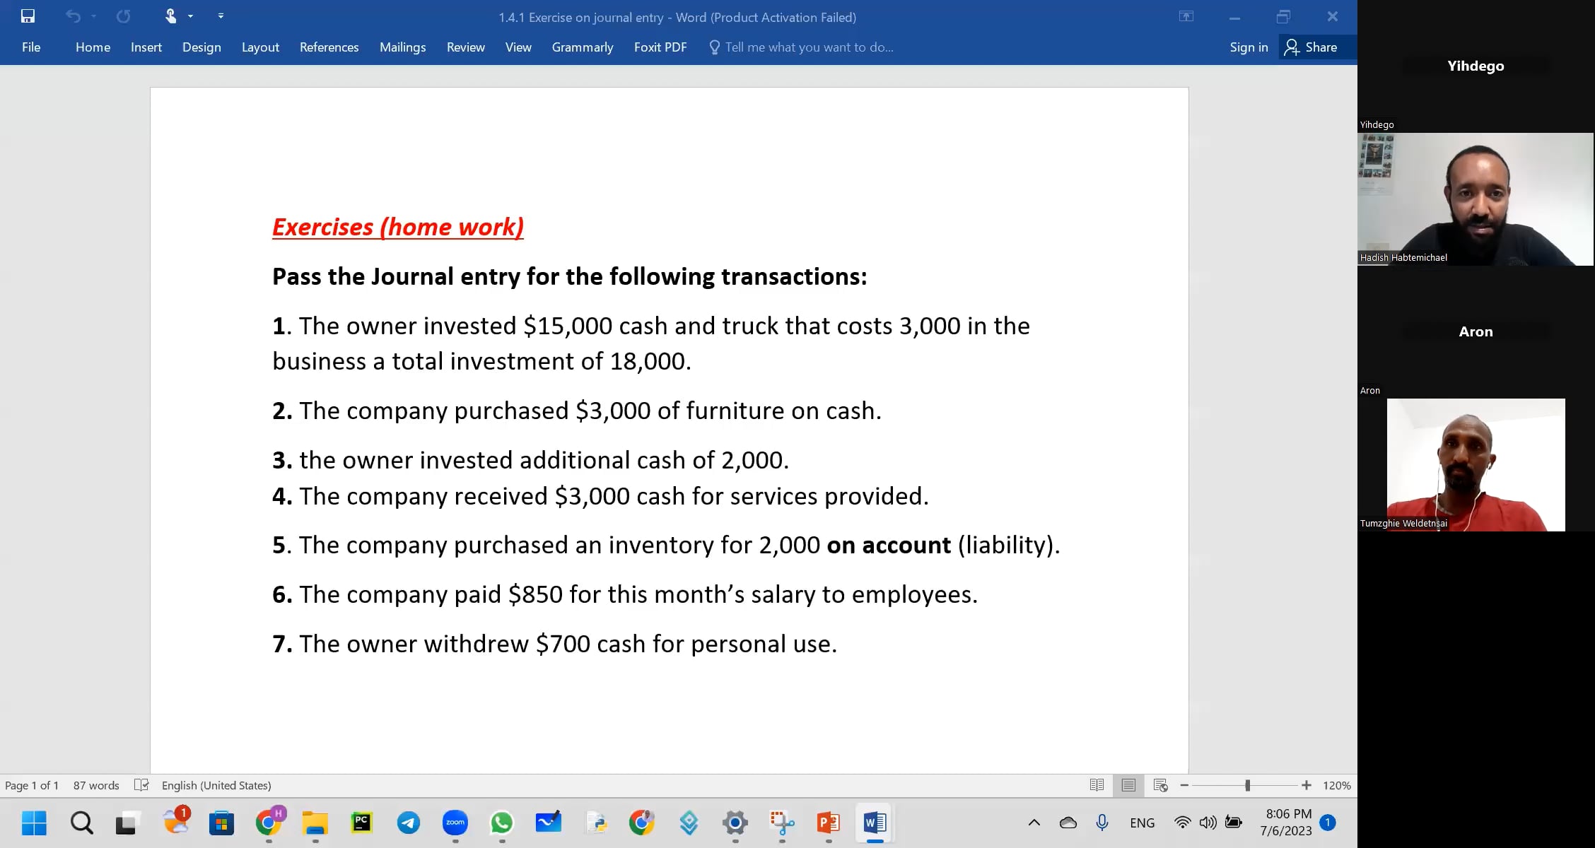Click the Undo arrow icon
The image size is (1595, 848).
73,16
